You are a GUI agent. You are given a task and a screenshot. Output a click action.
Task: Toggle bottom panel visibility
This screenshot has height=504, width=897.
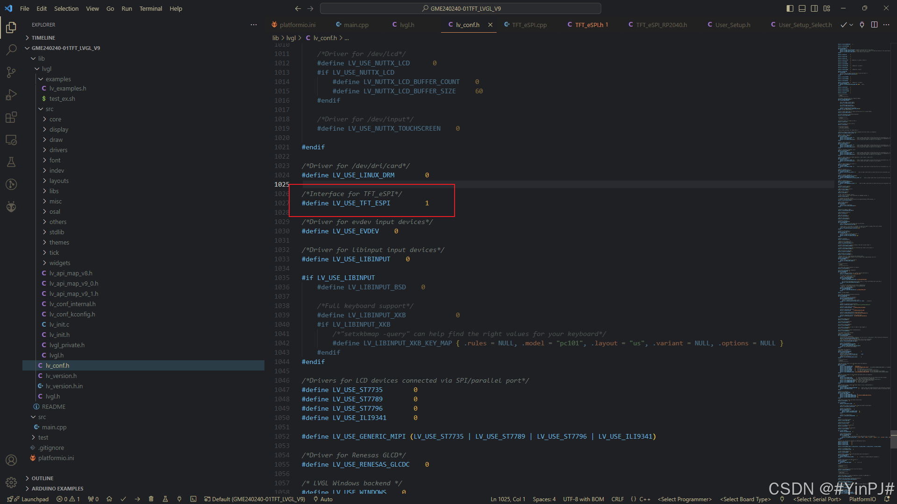click(802, 8)
